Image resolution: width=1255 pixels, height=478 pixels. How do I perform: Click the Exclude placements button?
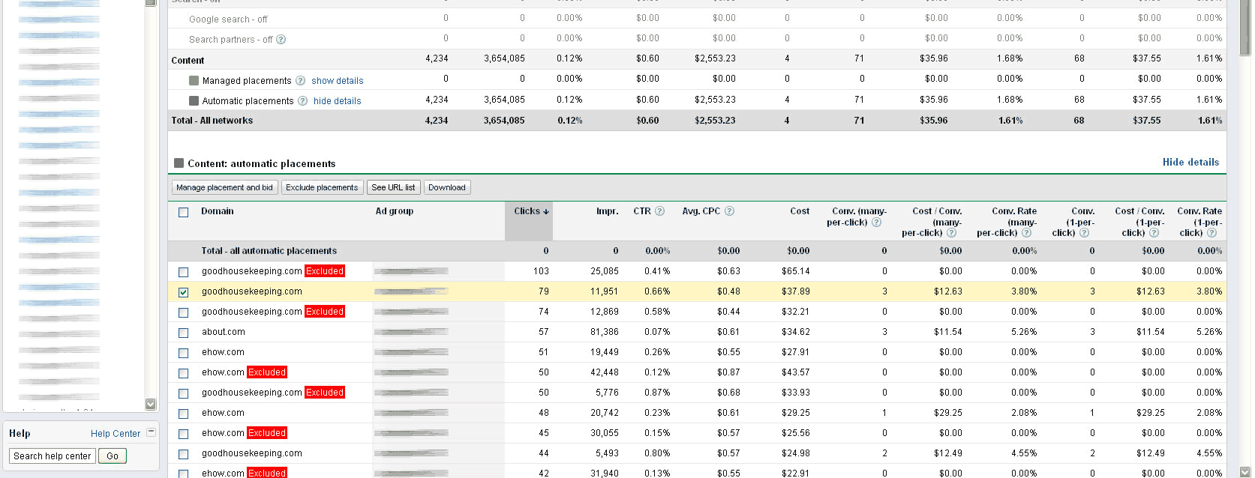pyautogui.click(x=322, y=187)
